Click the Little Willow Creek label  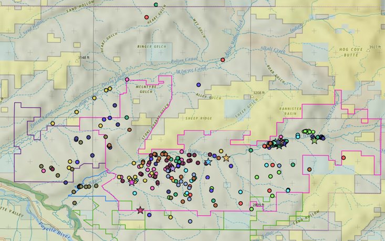(234, 38)
